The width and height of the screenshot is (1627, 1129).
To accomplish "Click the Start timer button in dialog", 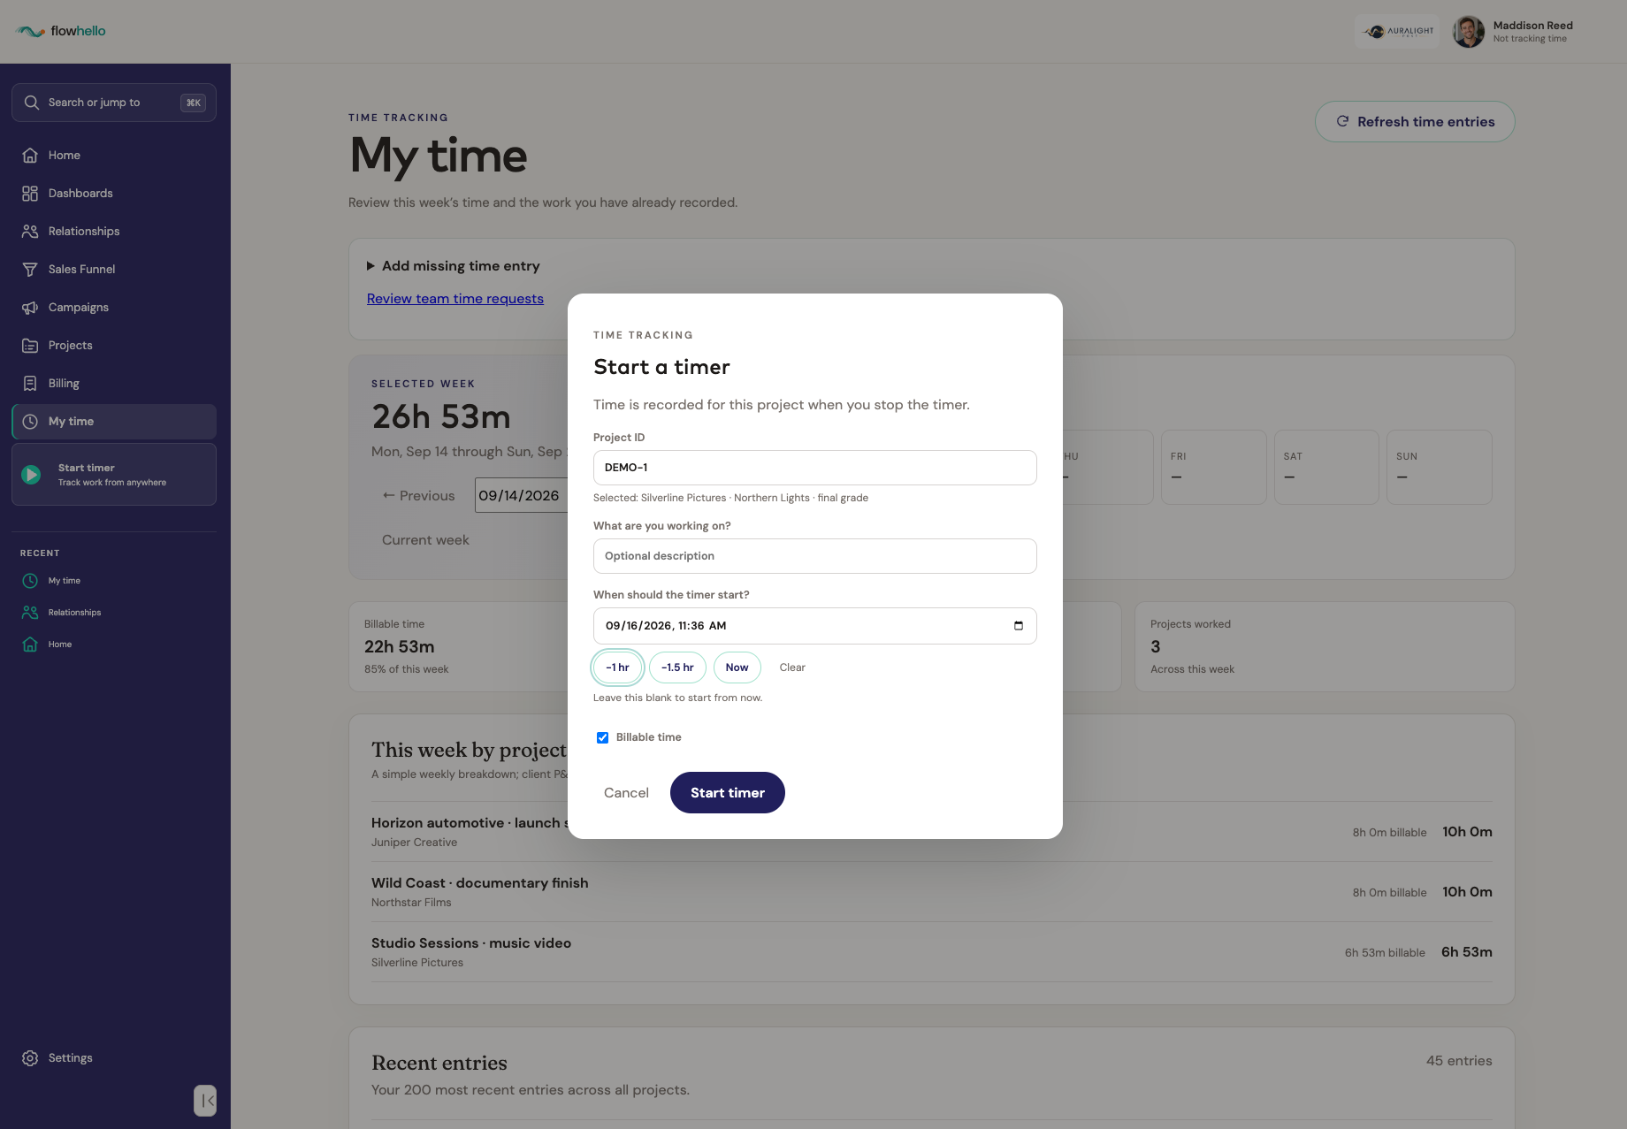I will [x=728, y=793].
